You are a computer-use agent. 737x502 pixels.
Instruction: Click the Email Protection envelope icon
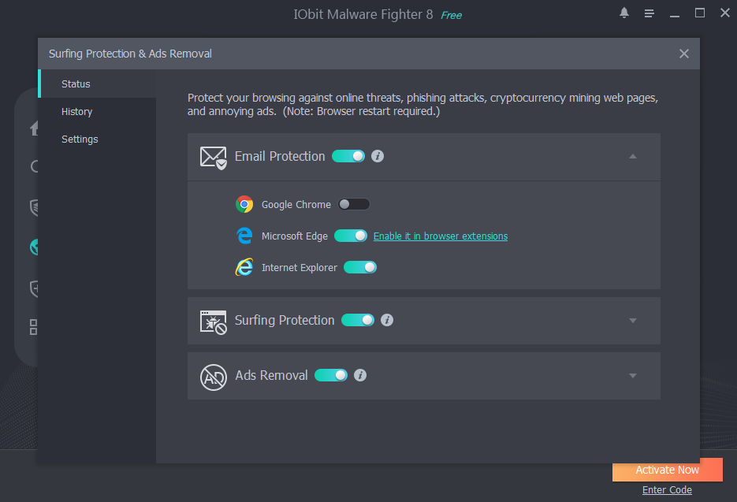(213, 157)
